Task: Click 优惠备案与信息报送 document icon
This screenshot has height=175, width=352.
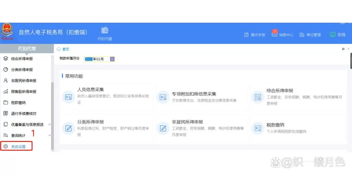Action: click(x=6, y=125)
